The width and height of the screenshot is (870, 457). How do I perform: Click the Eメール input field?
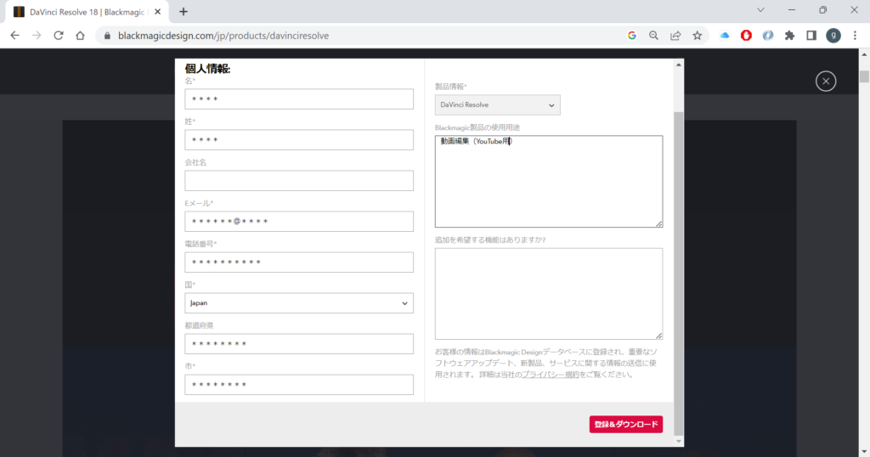(x=298, y=222)
